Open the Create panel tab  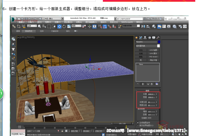pos(136,38)
